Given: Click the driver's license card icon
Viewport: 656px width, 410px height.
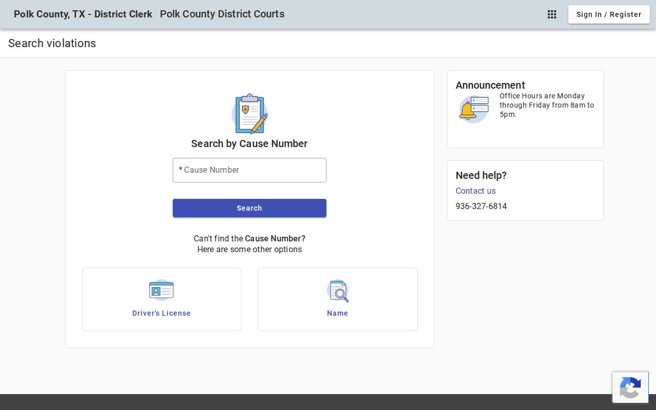Looking at the screenshot, I should point(161,291).
